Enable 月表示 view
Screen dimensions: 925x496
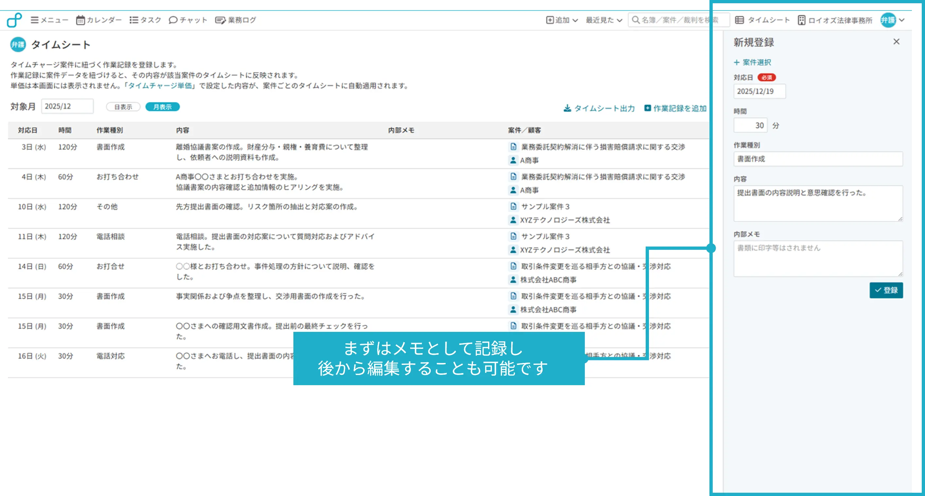point(162,107)
